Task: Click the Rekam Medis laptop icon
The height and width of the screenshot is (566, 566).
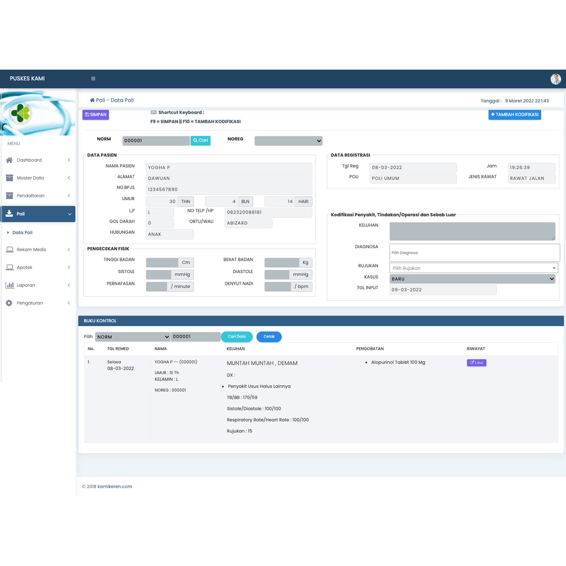Action: (9, 250)
